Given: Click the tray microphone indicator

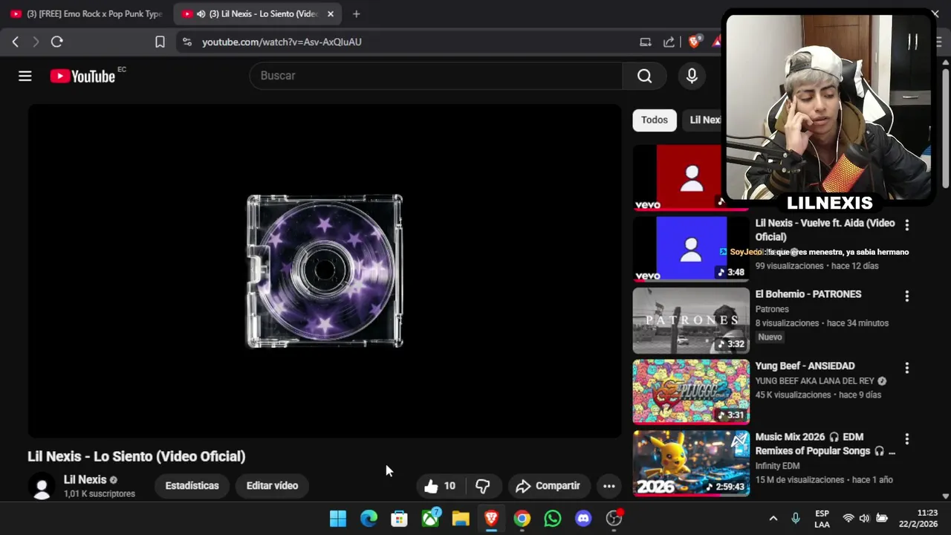Looking at the screenshot, I should pyautogui.click(x=796, y=519).
